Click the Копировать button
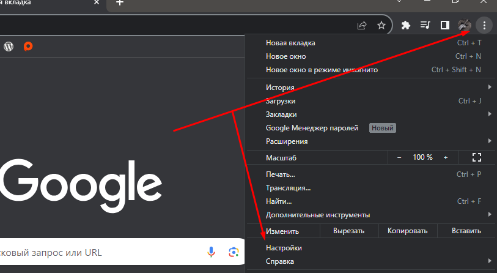The width and height of the screenshot is (497, 273). click(x=408, y=231)
